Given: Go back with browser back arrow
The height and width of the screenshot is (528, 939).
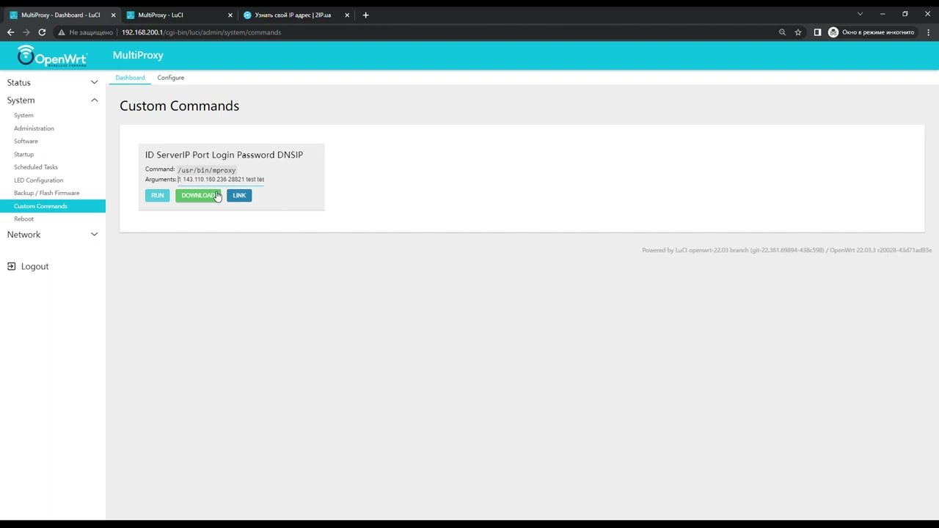Looking at the screenshot, I should click(x=10, y=32).
